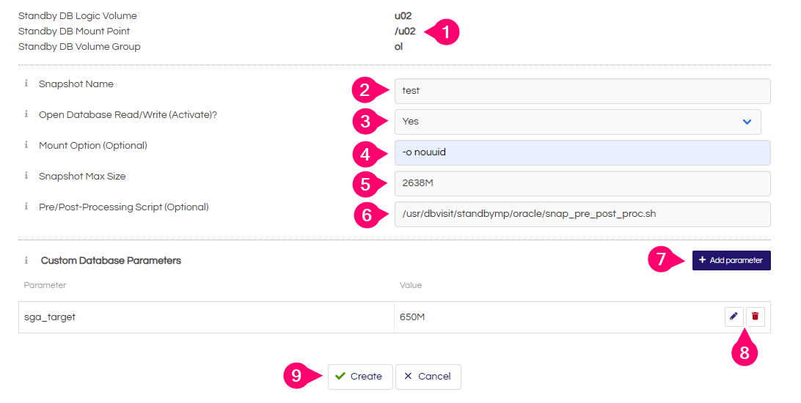
Task: Click the Value column header
Action: coord(411,285)
